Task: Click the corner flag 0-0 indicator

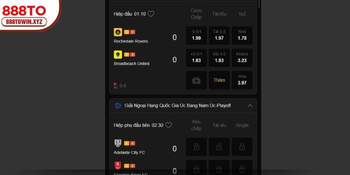Action: point(120,85)
